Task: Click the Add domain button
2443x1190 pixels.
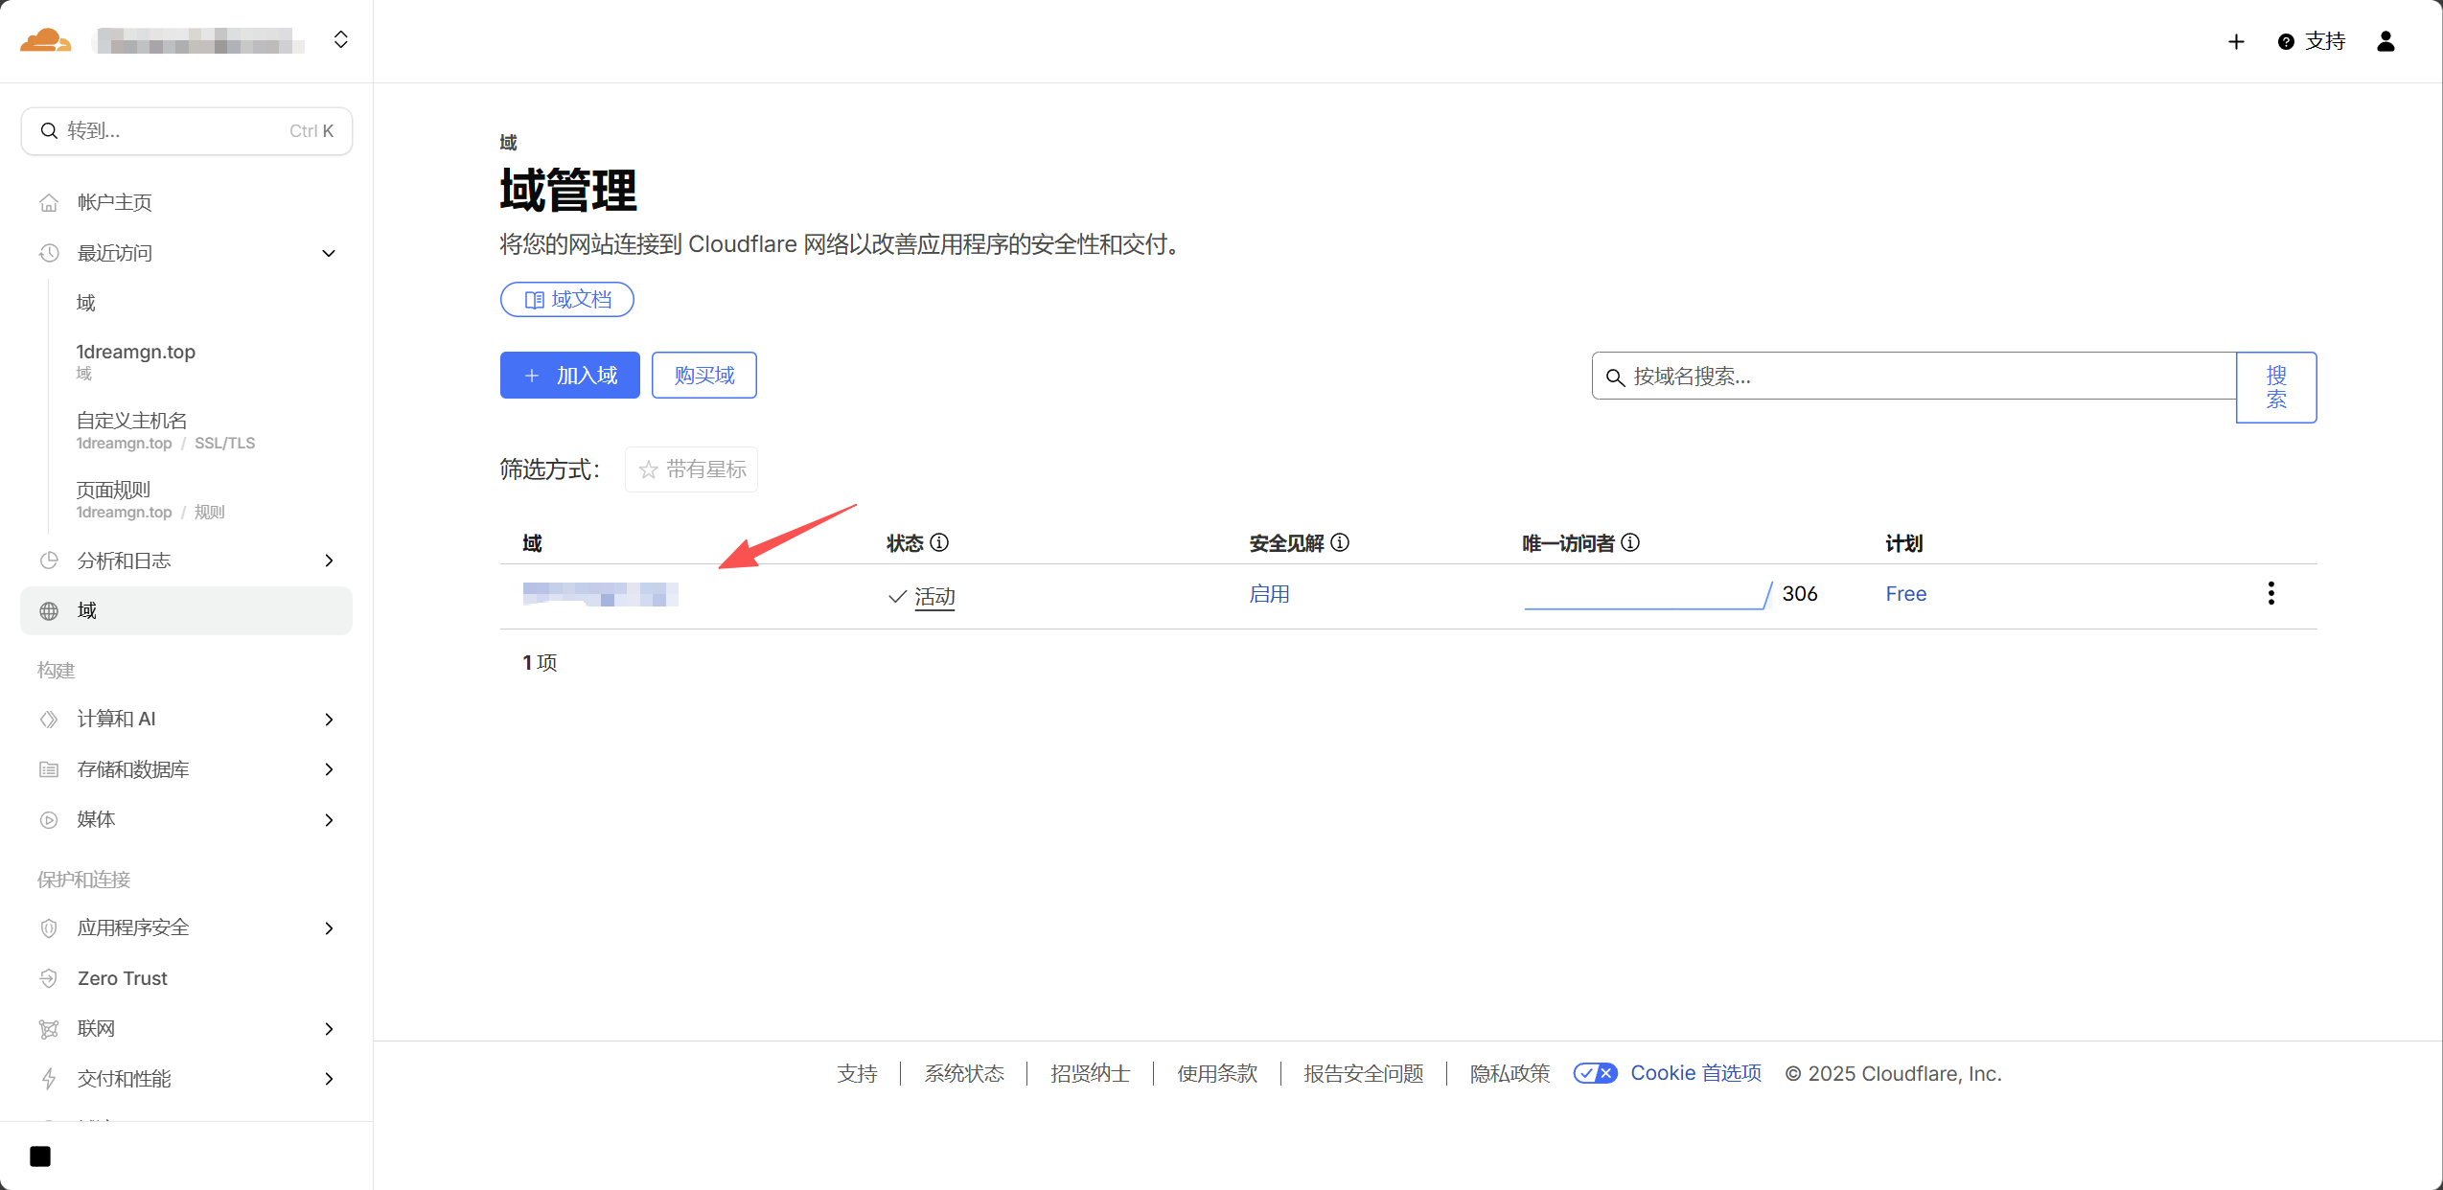Action: 569,375
